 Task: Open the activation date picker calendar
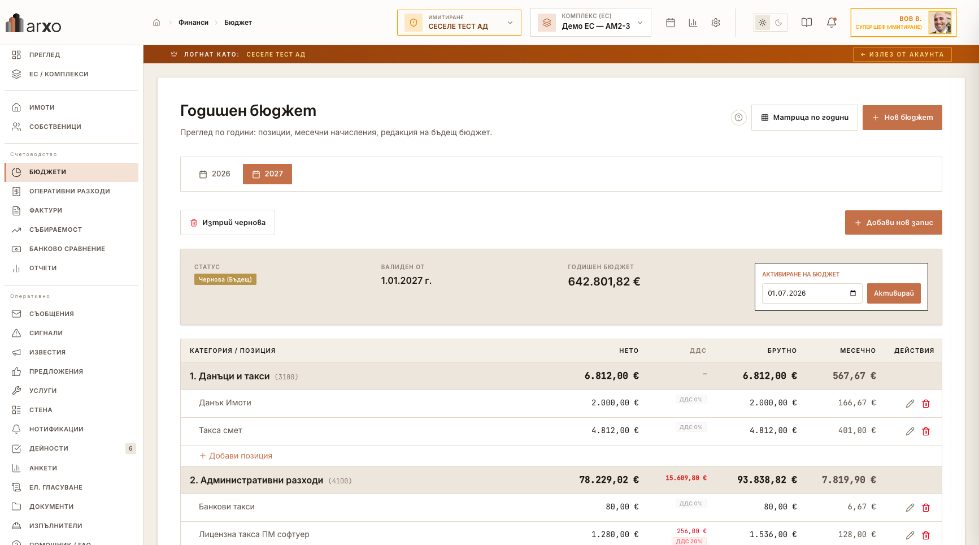point(853,293)
